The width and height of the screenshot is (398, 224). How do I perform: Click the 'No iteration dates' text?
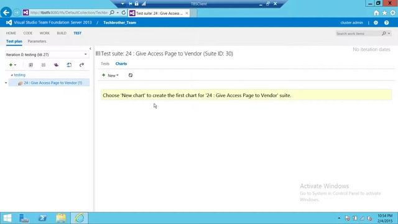371,50
